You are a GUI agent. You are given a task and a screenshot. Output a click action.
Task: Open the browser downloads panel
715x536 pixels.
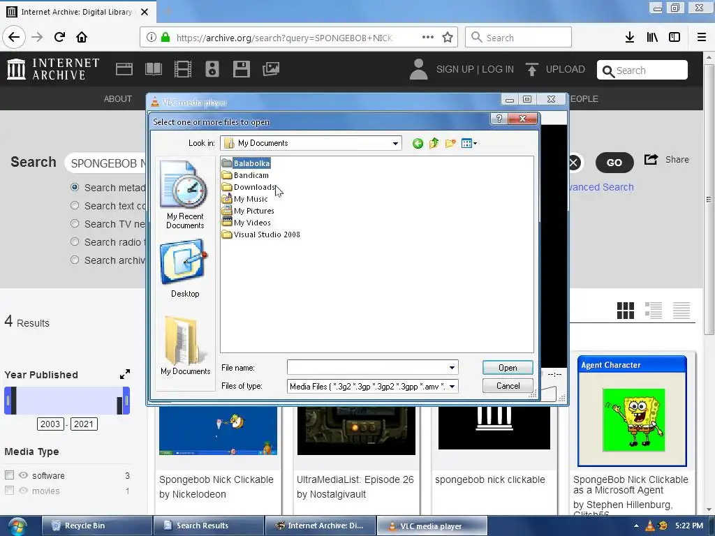pos(630,37)
